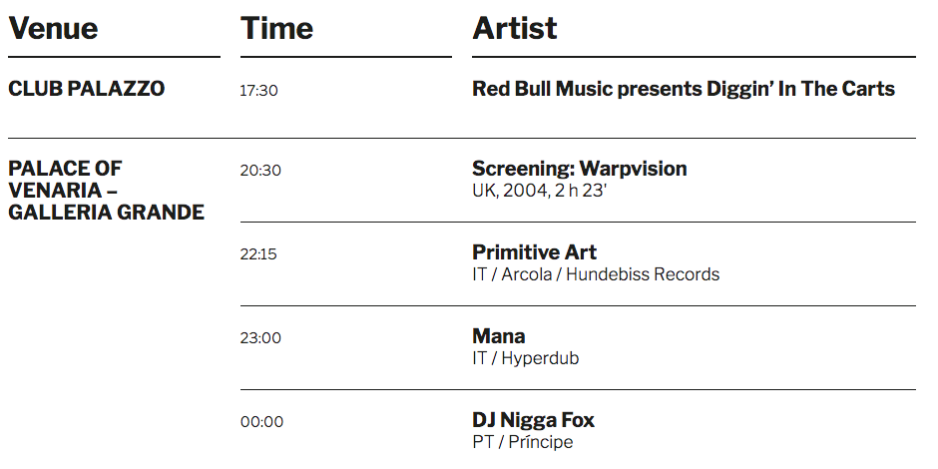Click the Arcola text under Primitive Art
Viewport: 938px width, 469px height.
click(x=526, y=273)
